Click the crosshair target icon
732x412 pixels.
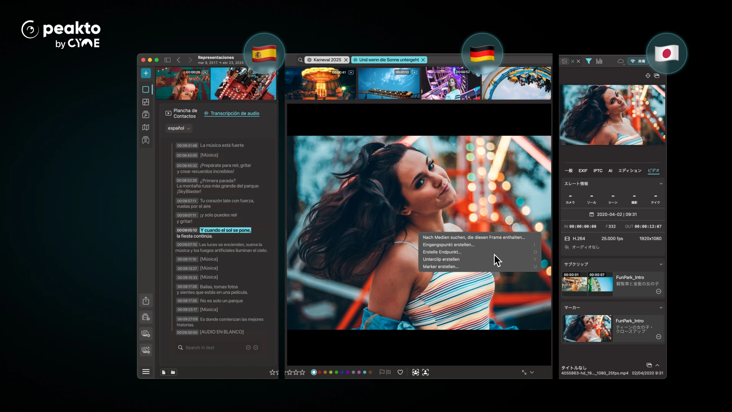648,76
